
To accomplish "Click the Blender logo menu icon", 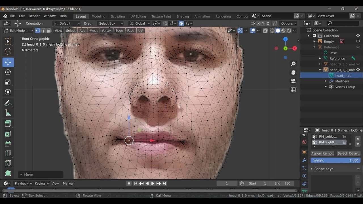I will [x=4, y=16].
